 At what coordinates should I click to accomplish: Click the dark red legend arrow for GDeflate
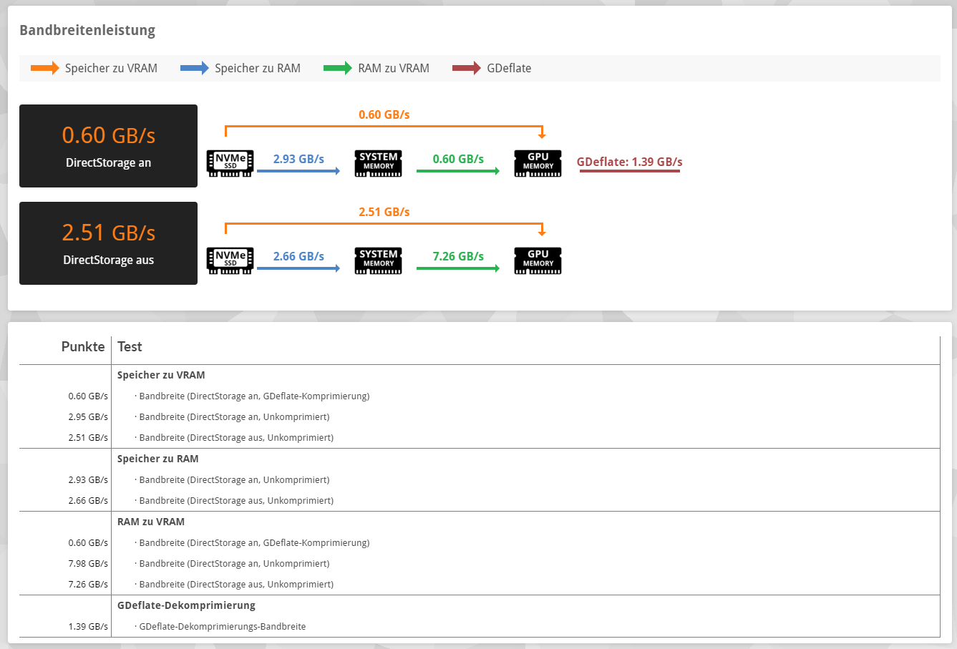(467, 68)
